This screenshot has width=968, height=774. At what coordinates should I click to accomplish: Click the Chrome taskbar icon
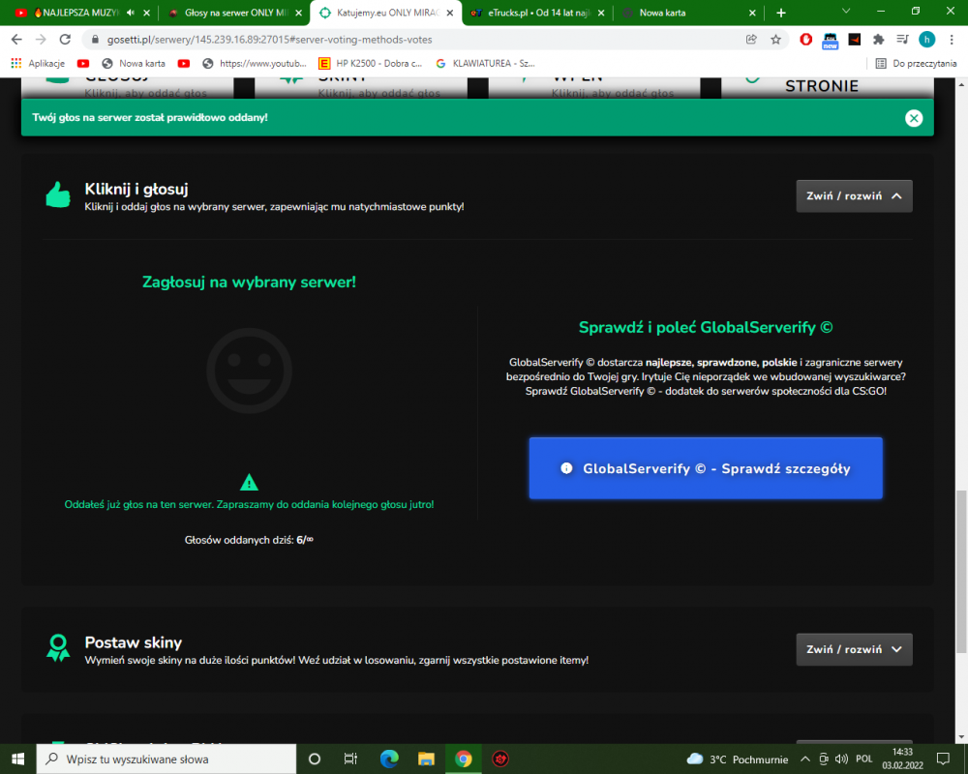pyautogui.click(x=463, y=759)
